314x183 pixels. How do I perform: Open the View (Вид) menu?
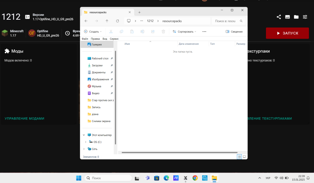pos(105,39)
